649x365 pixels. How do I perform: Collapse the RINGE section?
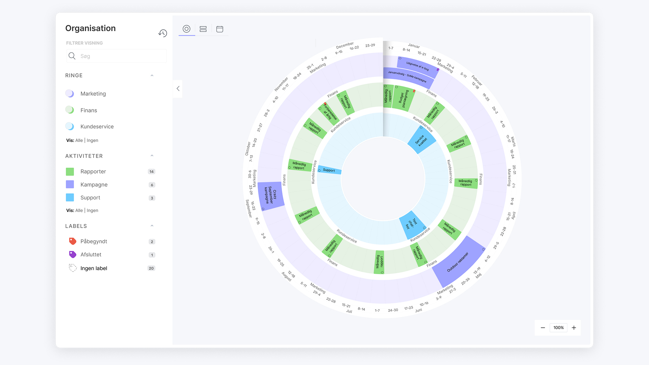[152, 75]
